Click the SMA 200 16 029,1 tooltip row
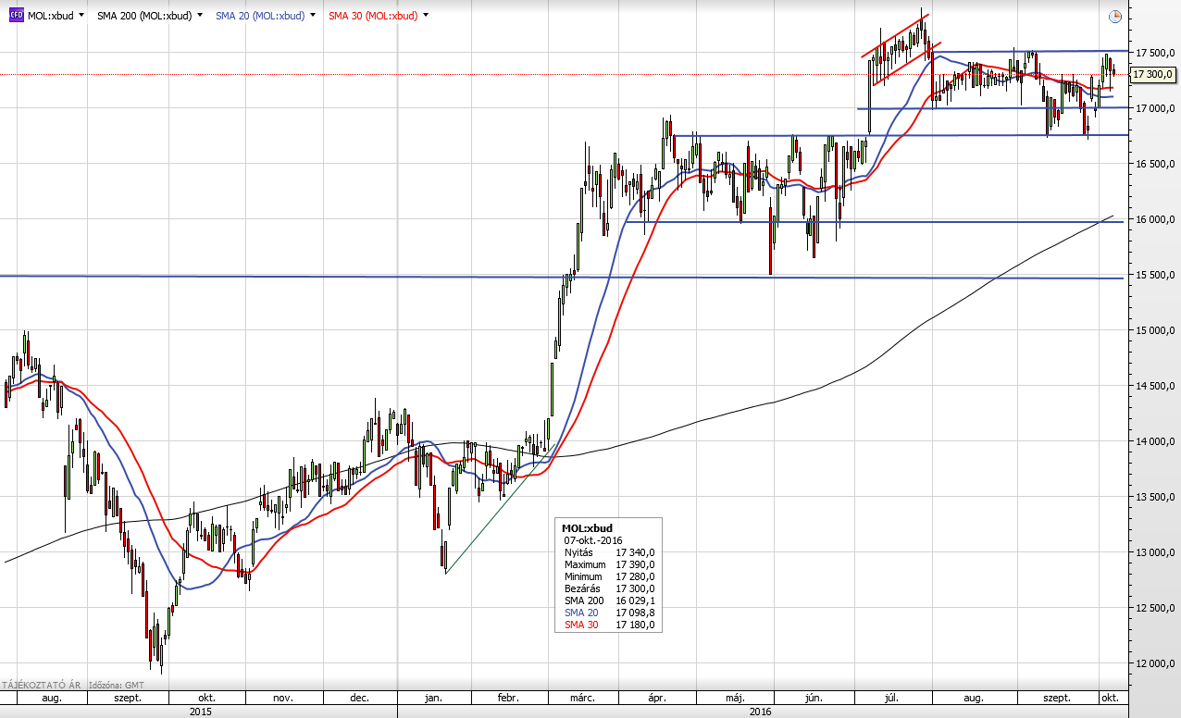Screen dimensions: 1181x718 tap(609, 600)
